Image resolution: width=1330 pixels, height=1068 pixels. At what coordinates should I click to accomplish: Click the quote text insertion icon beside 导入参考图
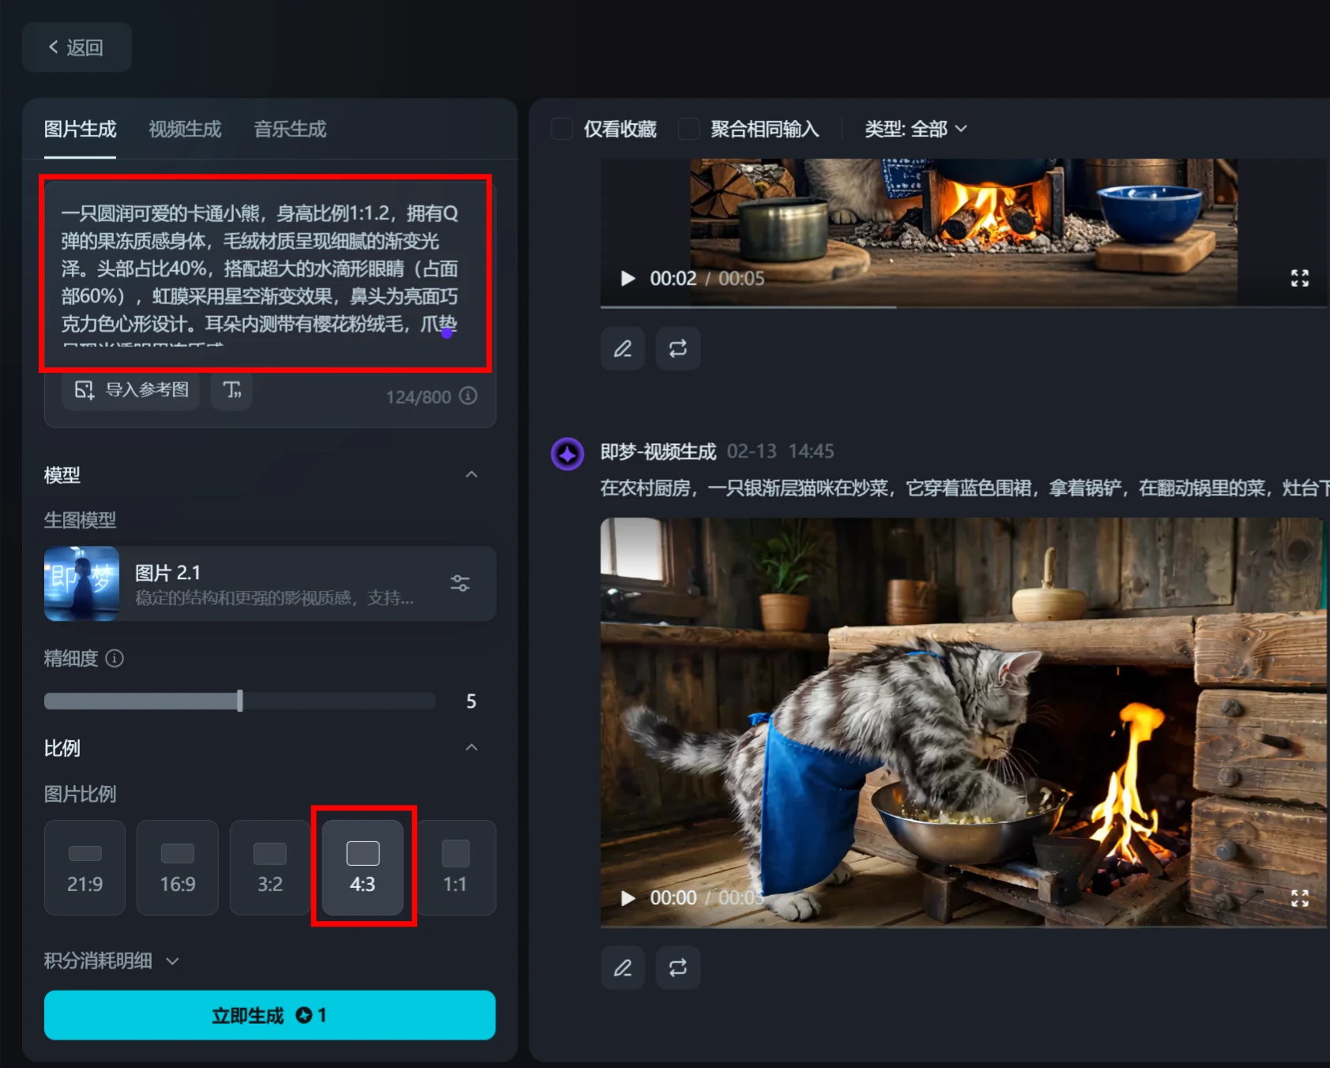[231, 391]
